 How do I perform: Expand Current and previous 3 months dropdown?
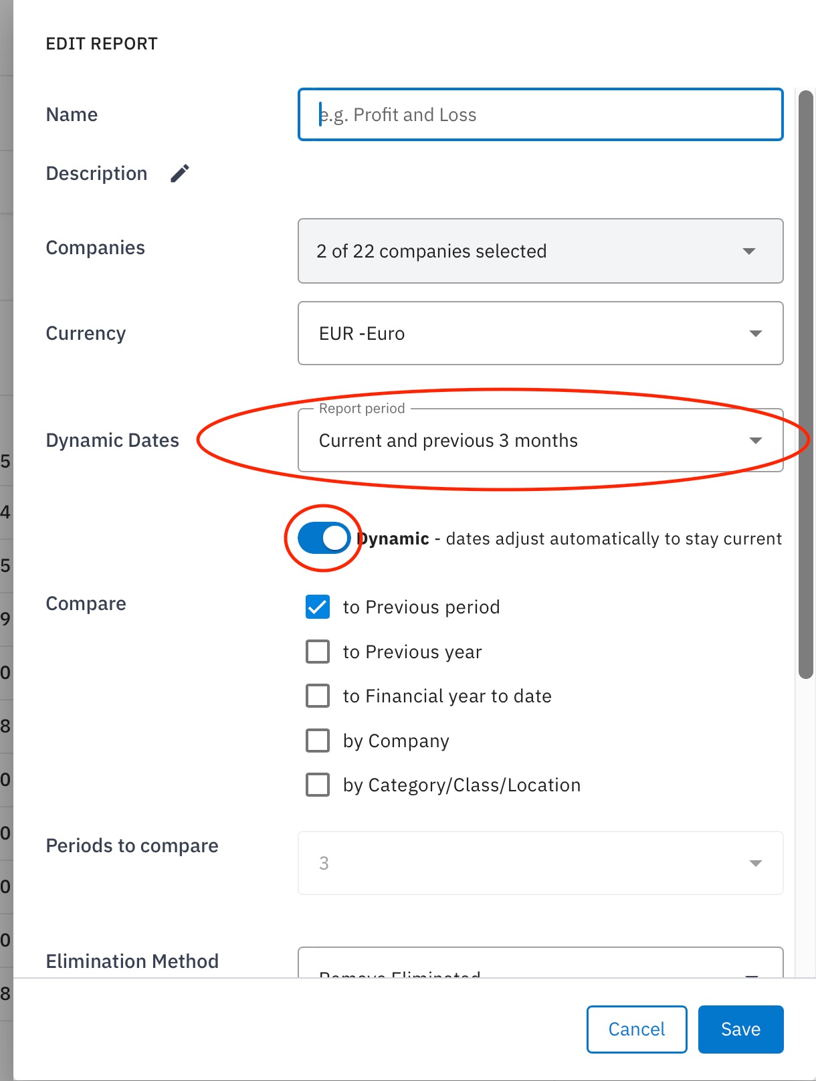(540, 440)
